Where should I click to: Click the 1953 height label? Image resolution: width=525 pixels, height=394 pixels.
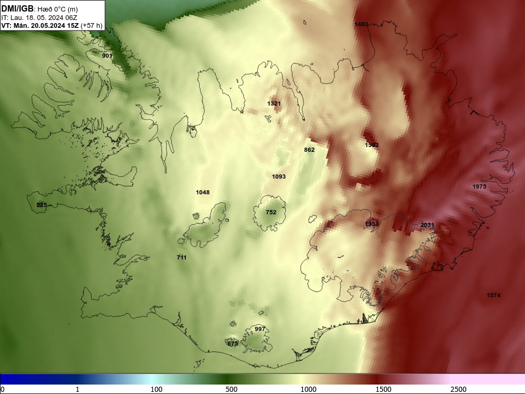[372, 224]
